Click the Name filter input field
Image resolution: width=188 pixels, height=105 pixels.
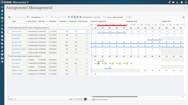click(19, 25)
